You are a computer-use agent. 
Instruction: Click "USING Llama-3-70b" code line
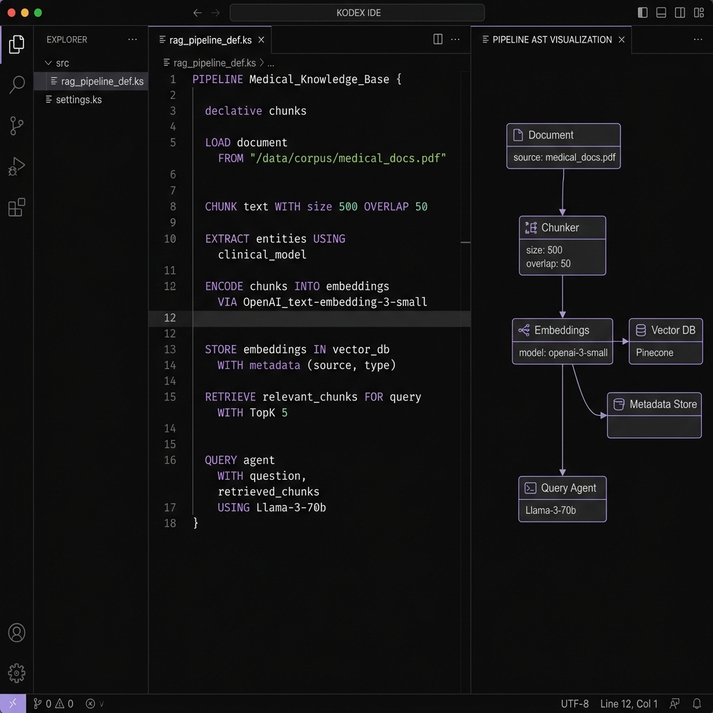(272, 508)
